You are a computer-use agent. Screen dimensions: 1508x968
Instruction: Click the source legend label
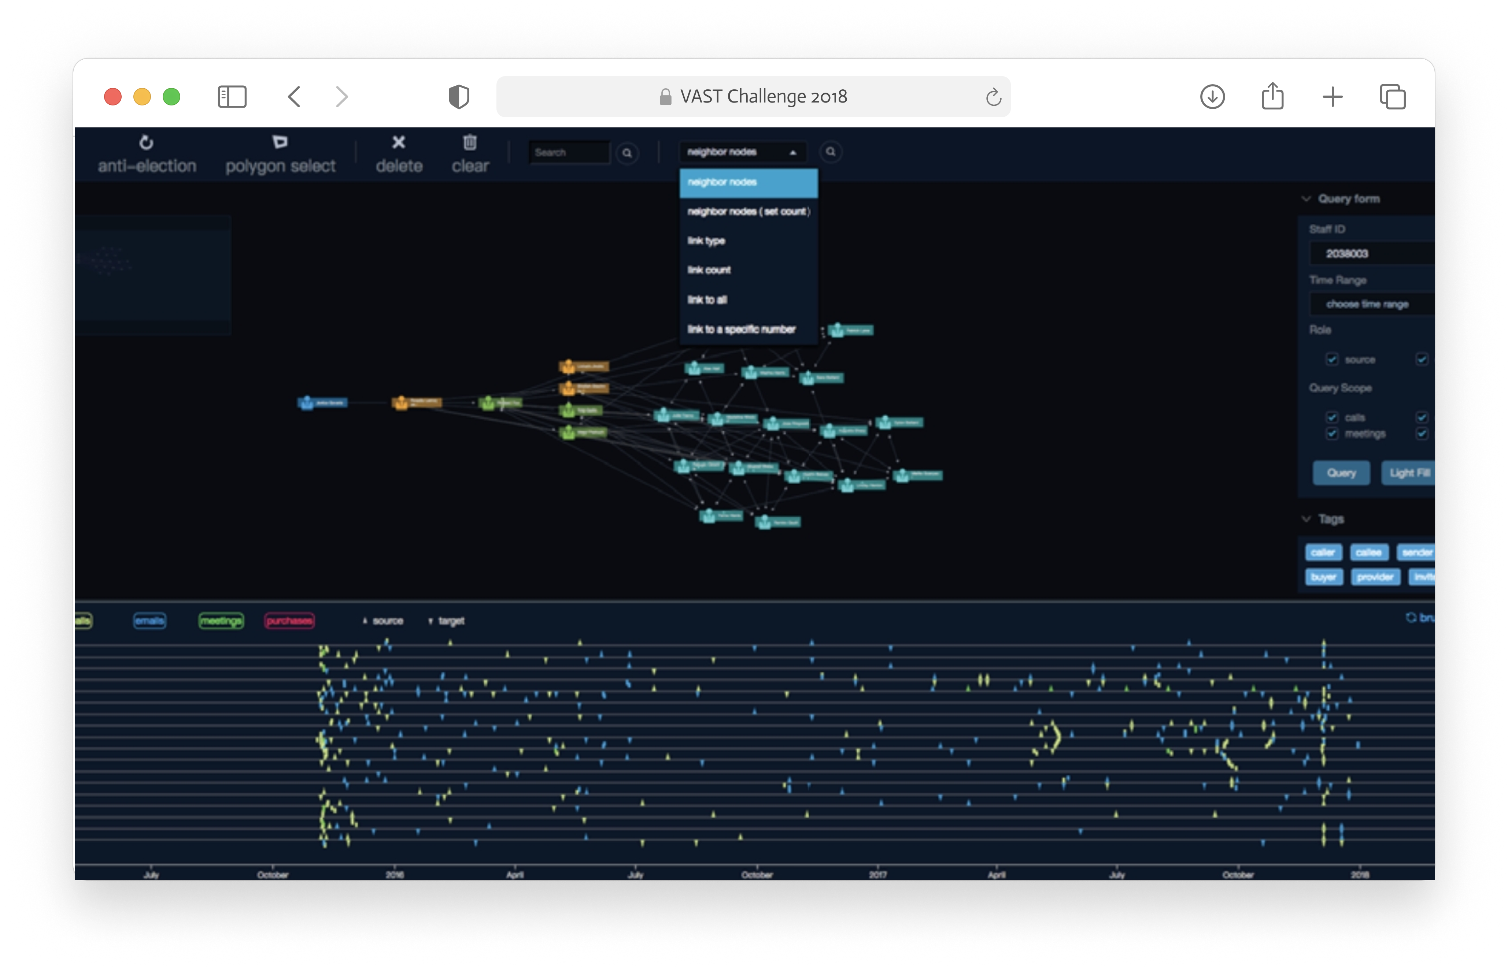[x=387, y=621]
